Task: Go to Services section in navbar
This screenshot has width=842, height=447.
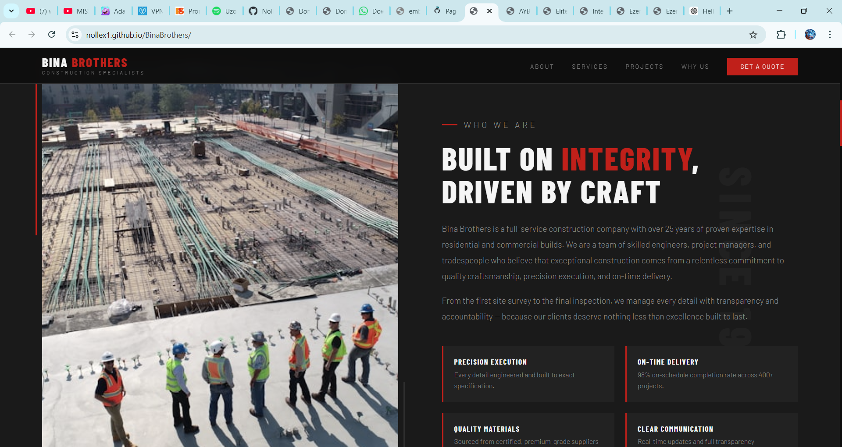Action: tap(589, 67)
